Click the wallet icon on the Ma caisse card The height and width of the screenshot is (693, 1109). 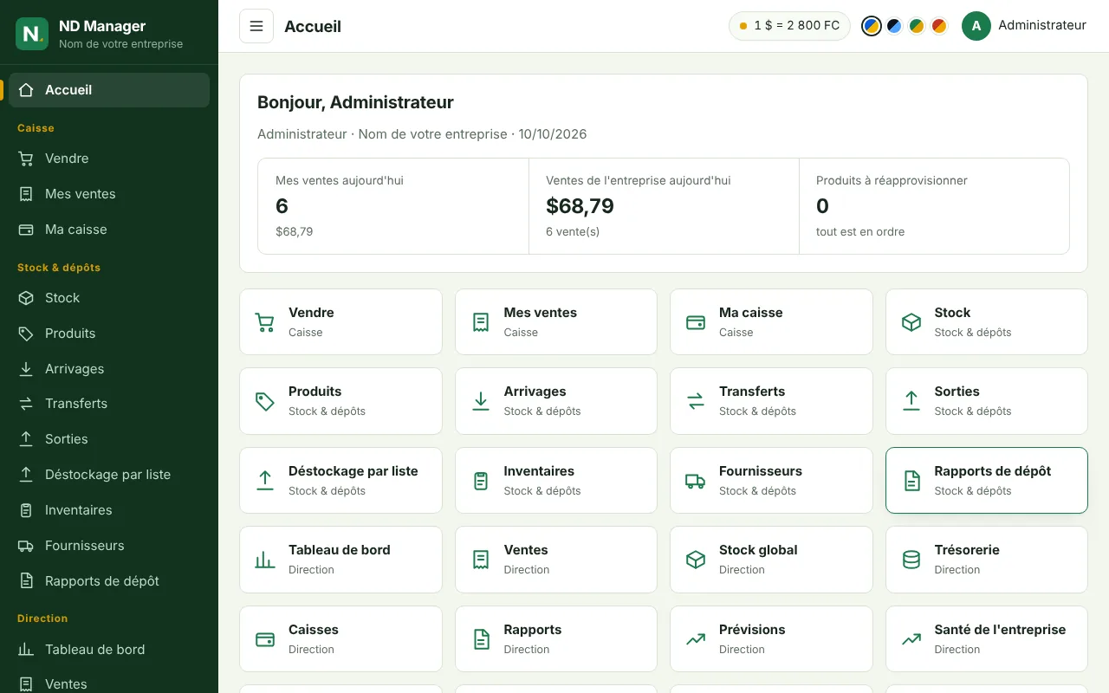click(696, 322)
